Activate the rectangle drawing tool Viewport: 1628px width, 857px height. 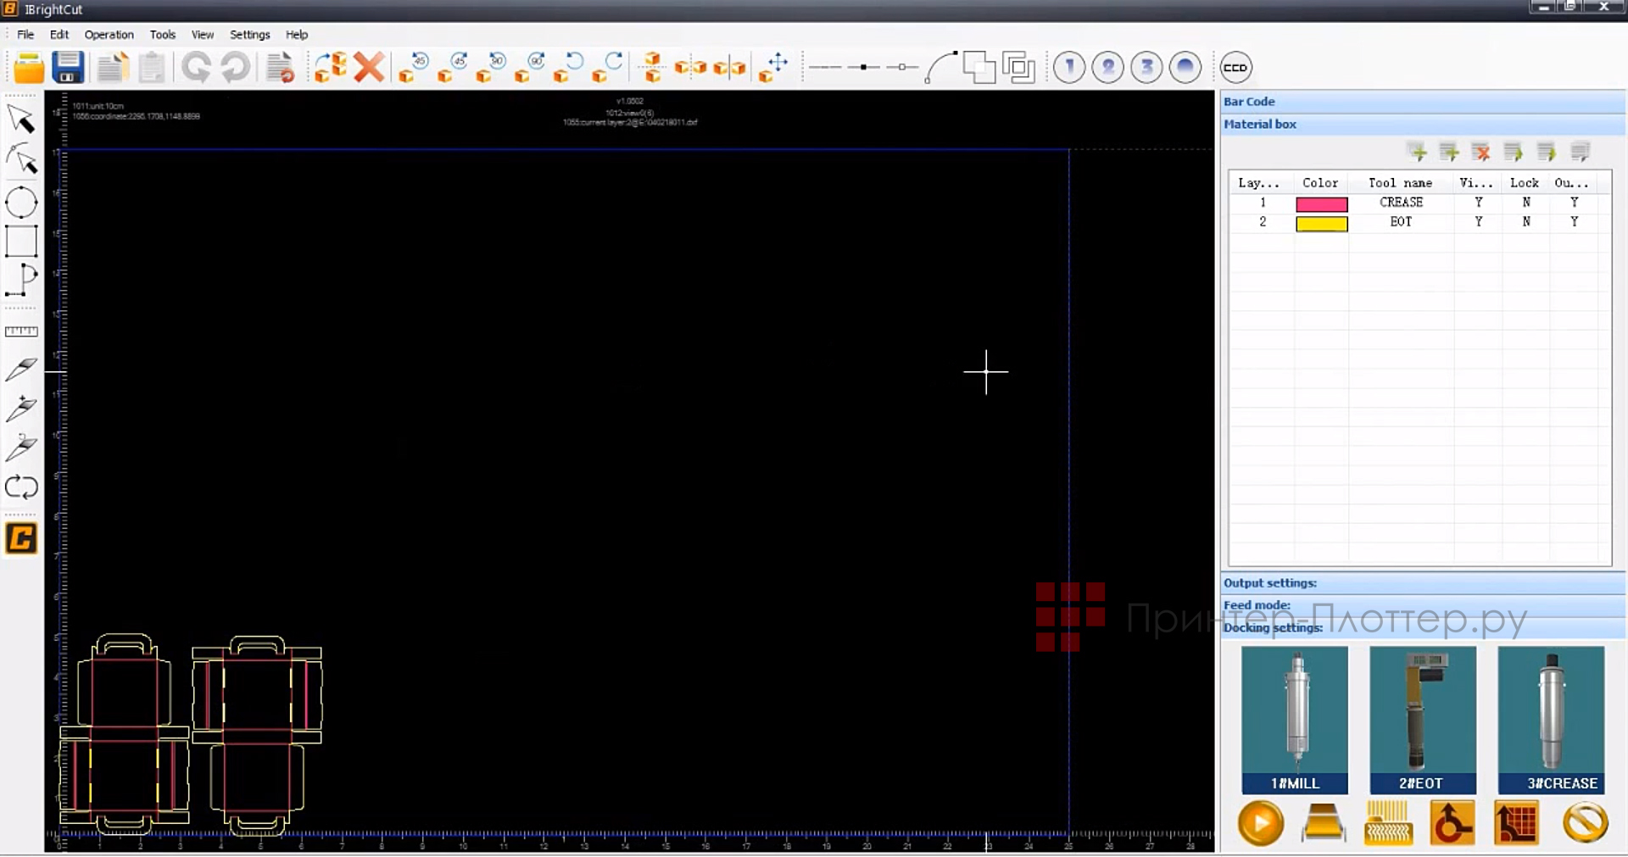[x=21, y=242]
